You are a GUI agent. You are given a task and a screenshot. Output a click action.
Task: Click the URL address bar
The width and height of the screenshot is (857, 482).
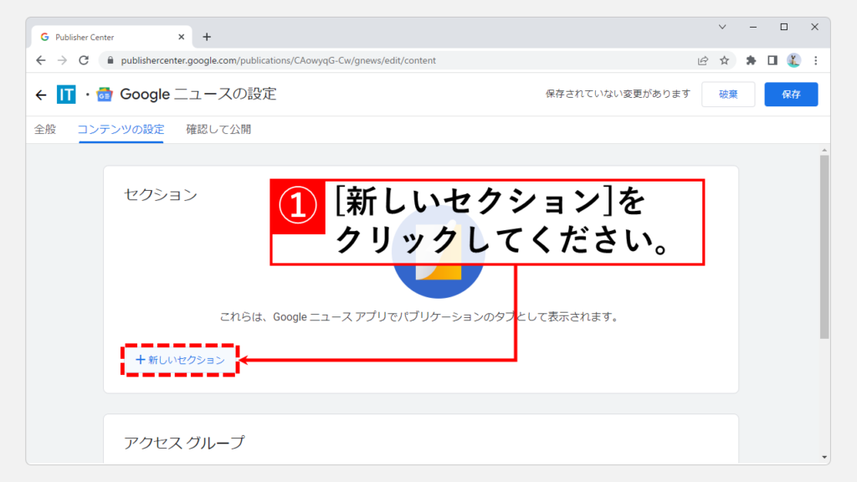(x=402, y=60)
